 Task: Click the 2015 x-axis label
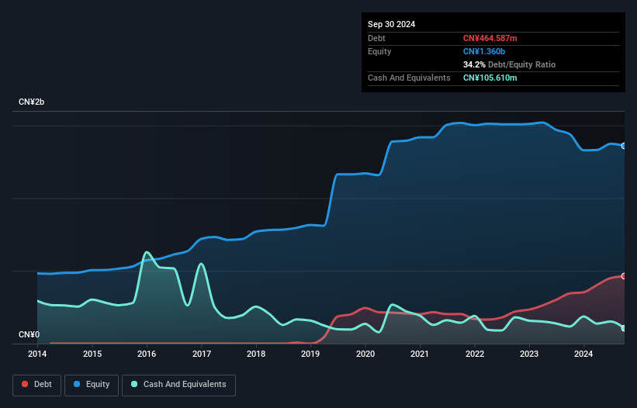click(x=92, y=354)
